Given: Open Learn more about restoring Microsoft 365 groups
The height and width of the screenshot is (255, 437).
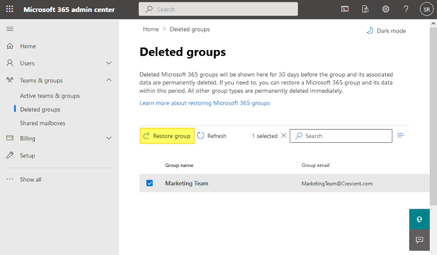Looking at the screenshot, I should point(205,103).
